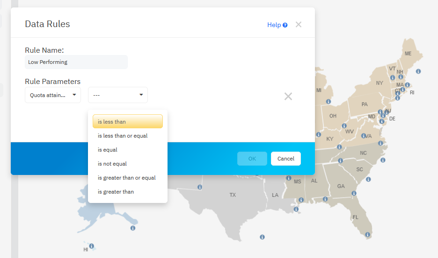Click the info marker below Alaska
The width and height of the screenshot is (438, 258).
133,228
